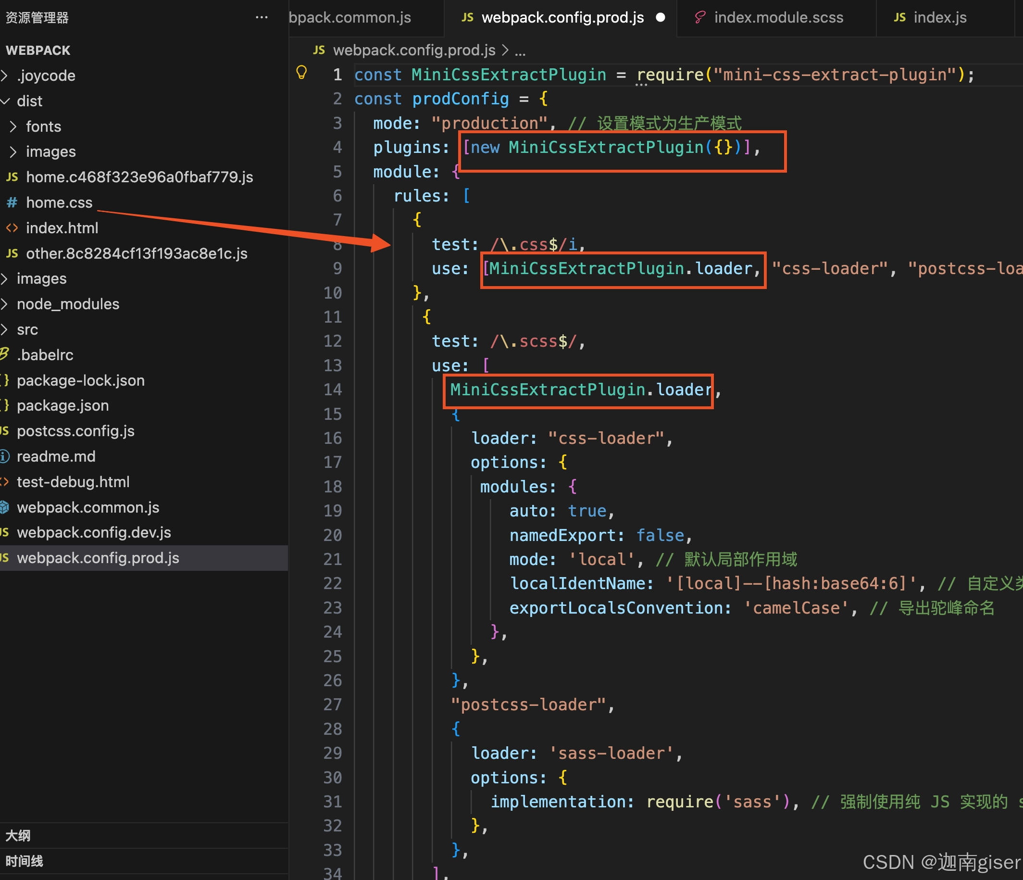Viewport: 1023px width, 880px height.
Task: Expand the src folder
Action: click(27, 330)
